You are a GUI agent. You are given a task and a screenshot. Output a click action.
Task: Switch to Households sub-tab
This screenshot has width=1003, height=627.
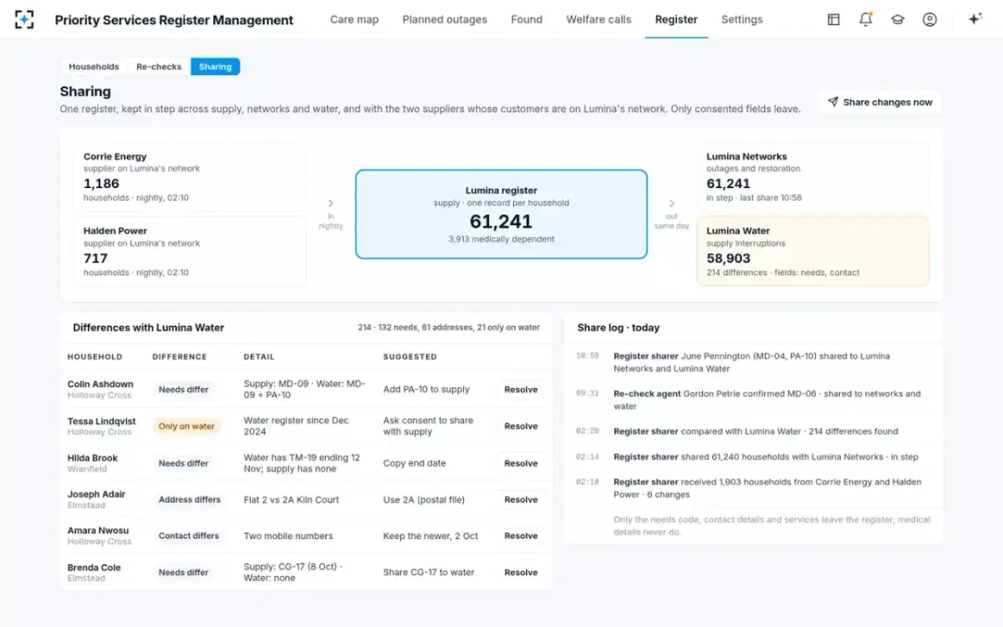(x=94, y=67)
